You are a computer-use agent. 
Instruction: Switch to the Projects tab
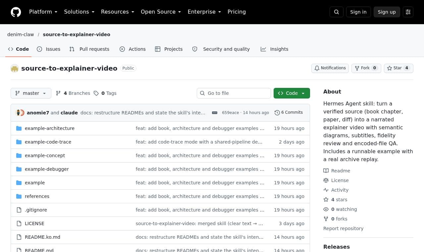pos(169,49)
